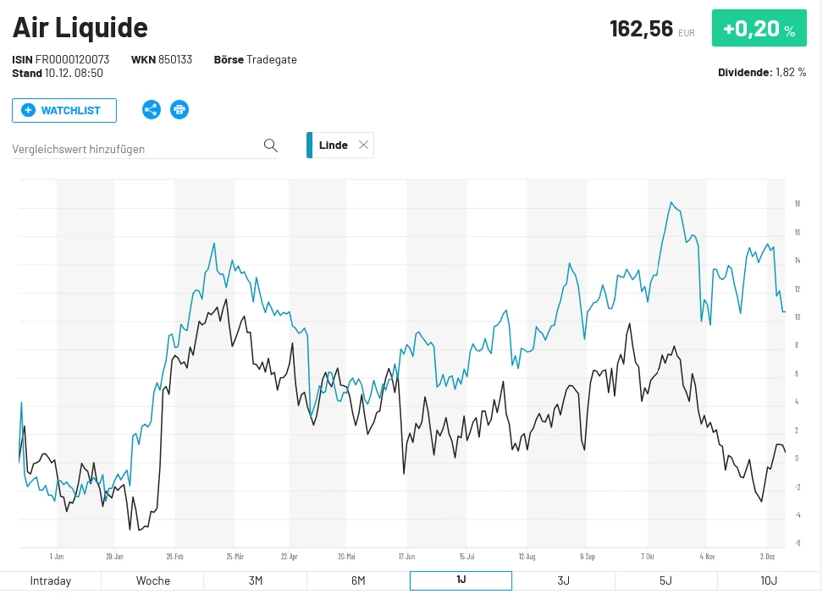Click the Börse Tradegate label
The image size is (828, 605).
(x=256, y=59)
